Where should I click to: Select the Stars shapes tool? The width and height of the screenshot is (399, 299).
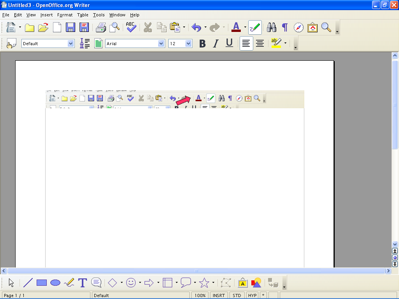(x=204, y=283)
